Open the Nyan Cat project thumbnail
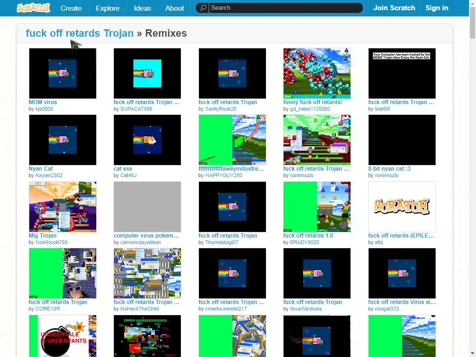476x357 pixels. (x=63, y=139)
